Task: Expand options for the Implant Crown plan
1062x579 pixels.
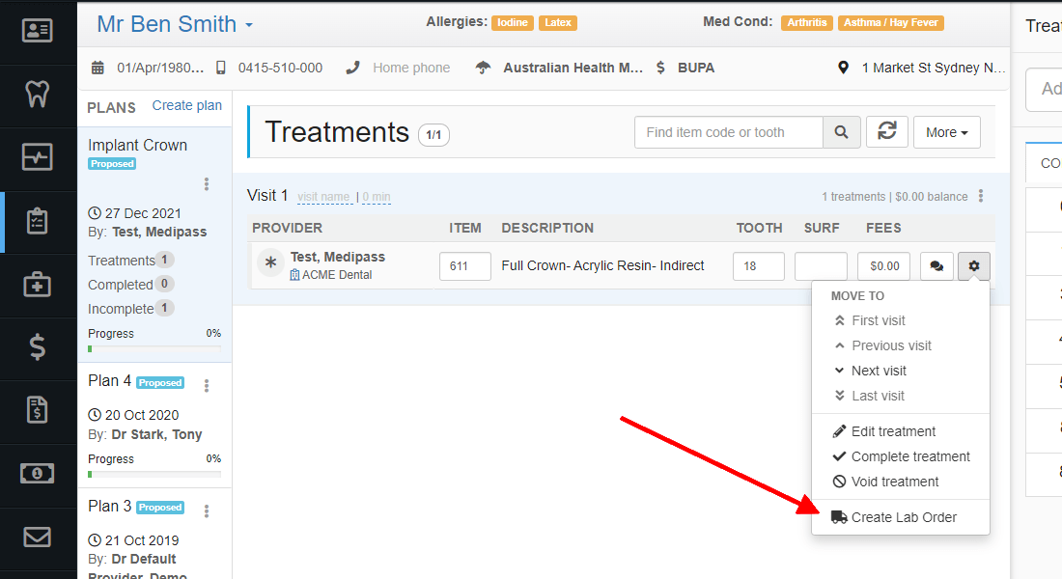Action: pyautogui.click(x=207, y=183)
